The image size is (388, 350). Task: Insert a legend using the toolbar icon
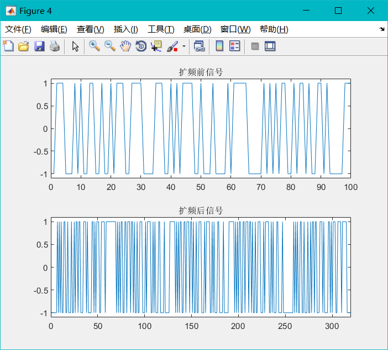[x=234, y=46]
